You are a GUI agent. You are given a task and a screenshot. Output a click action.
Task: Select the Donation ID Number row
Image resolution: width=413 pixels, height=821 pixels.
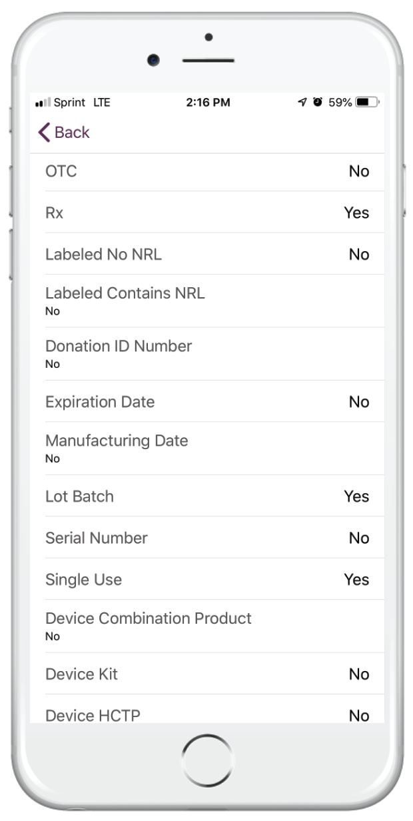coord(206,354)
